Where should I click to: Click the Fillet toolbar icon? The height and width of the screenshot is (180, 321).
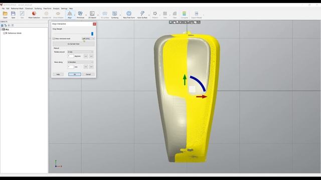[x=175, y=13]
